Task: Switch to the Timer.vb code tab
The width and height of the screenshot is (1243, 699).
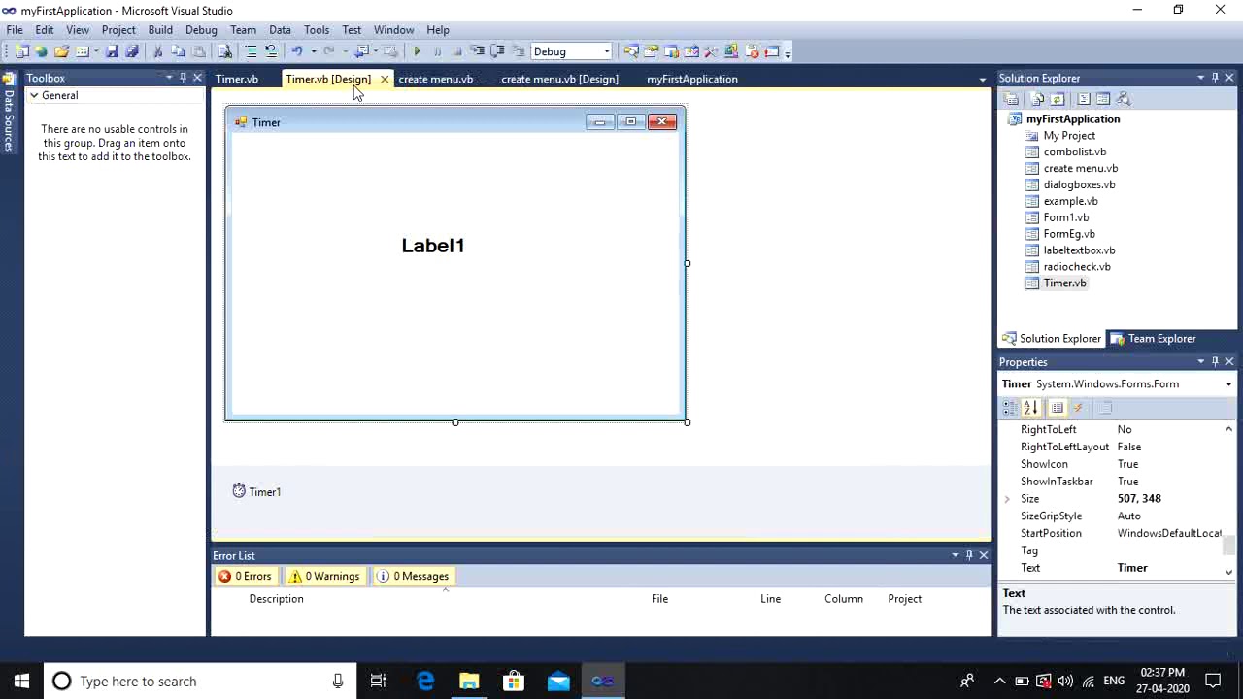Action: pyautogui.click(x=237, y=79)
